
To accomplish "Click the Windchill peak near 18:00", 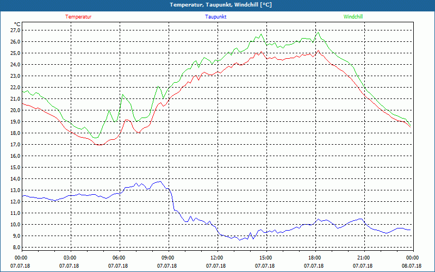I will pos(318,33).
